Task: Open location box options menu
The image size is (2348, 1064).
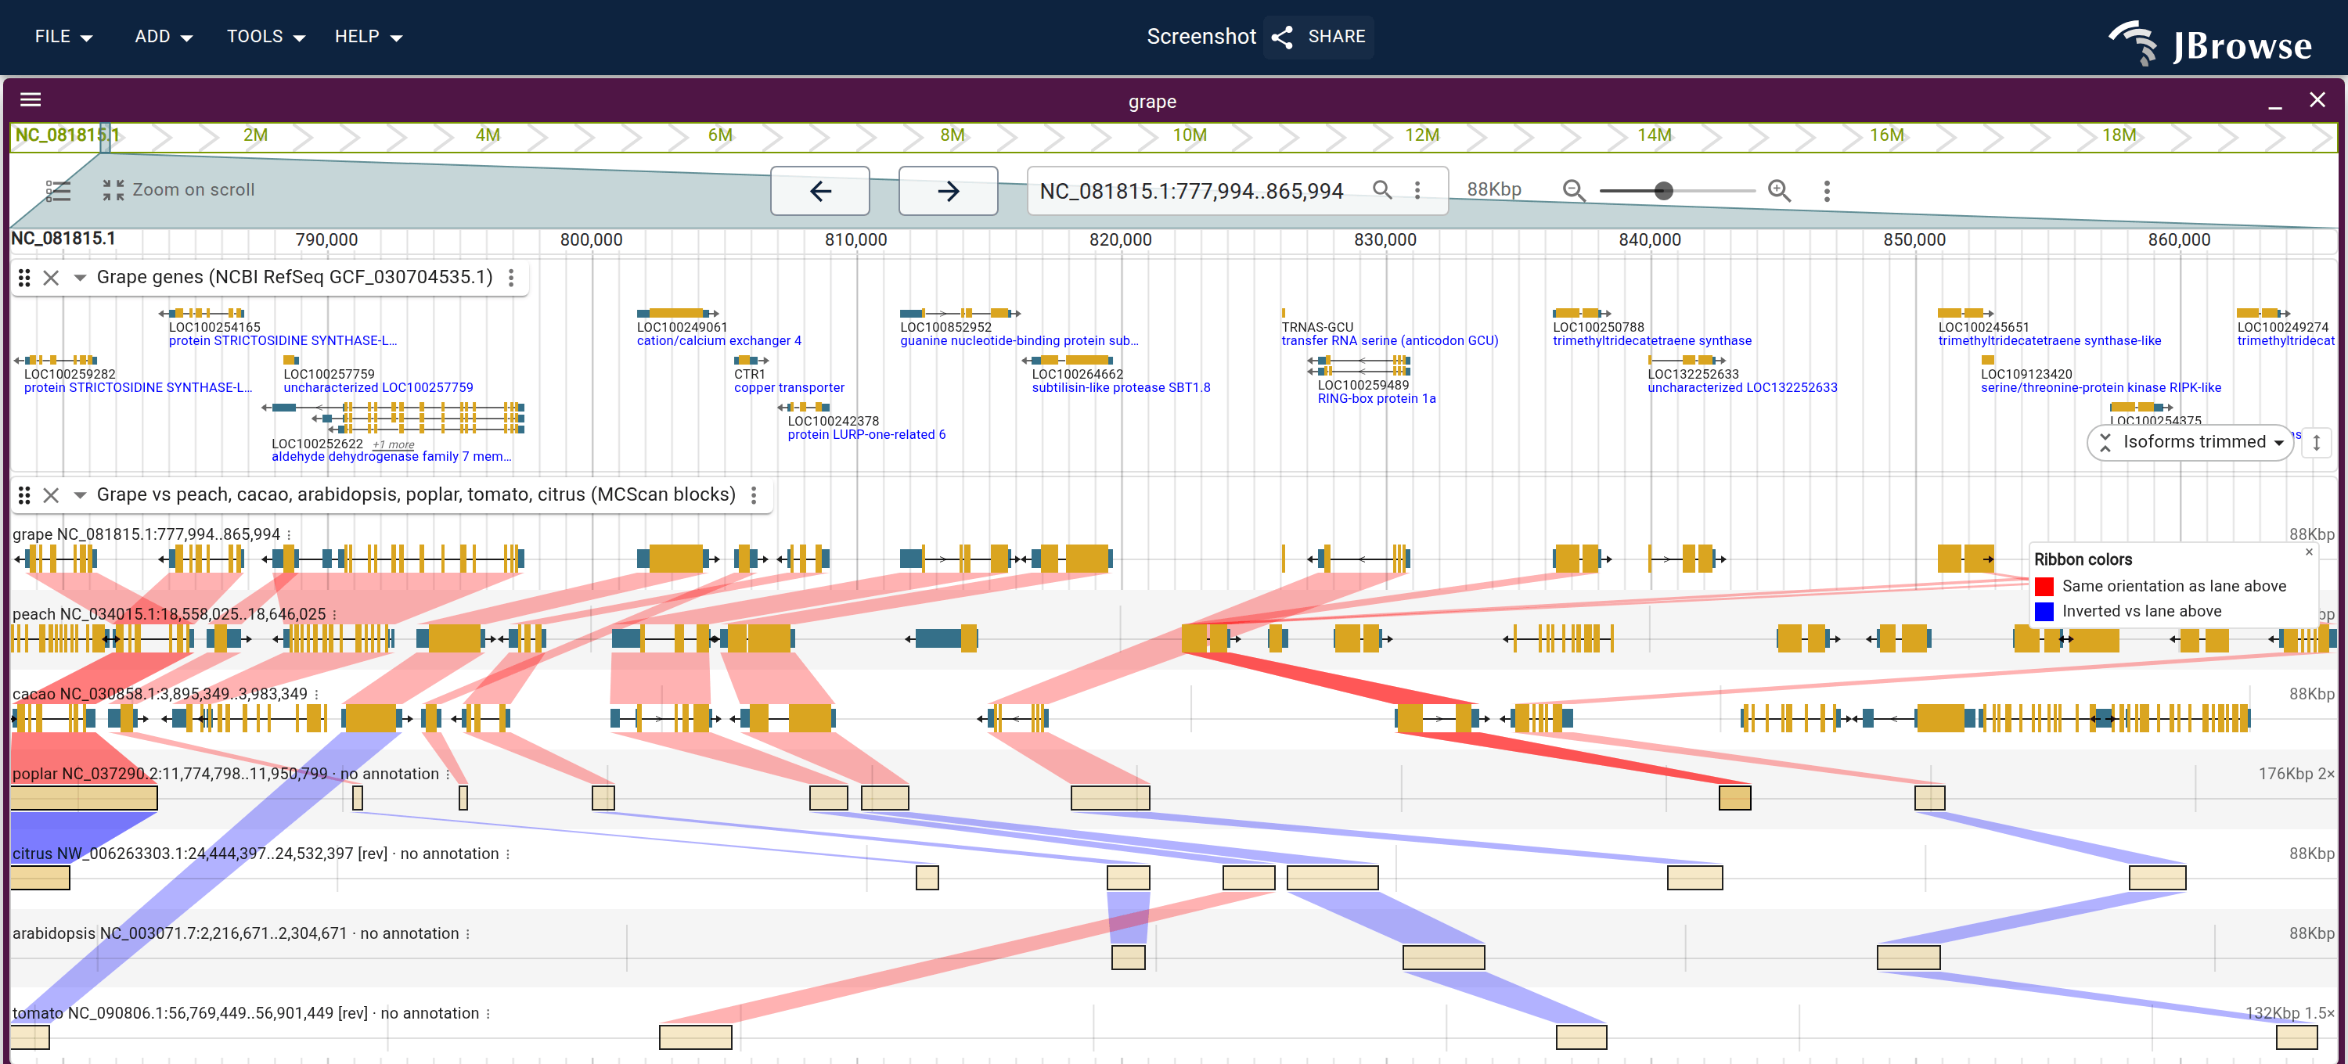Action: tap(1417, 189)
